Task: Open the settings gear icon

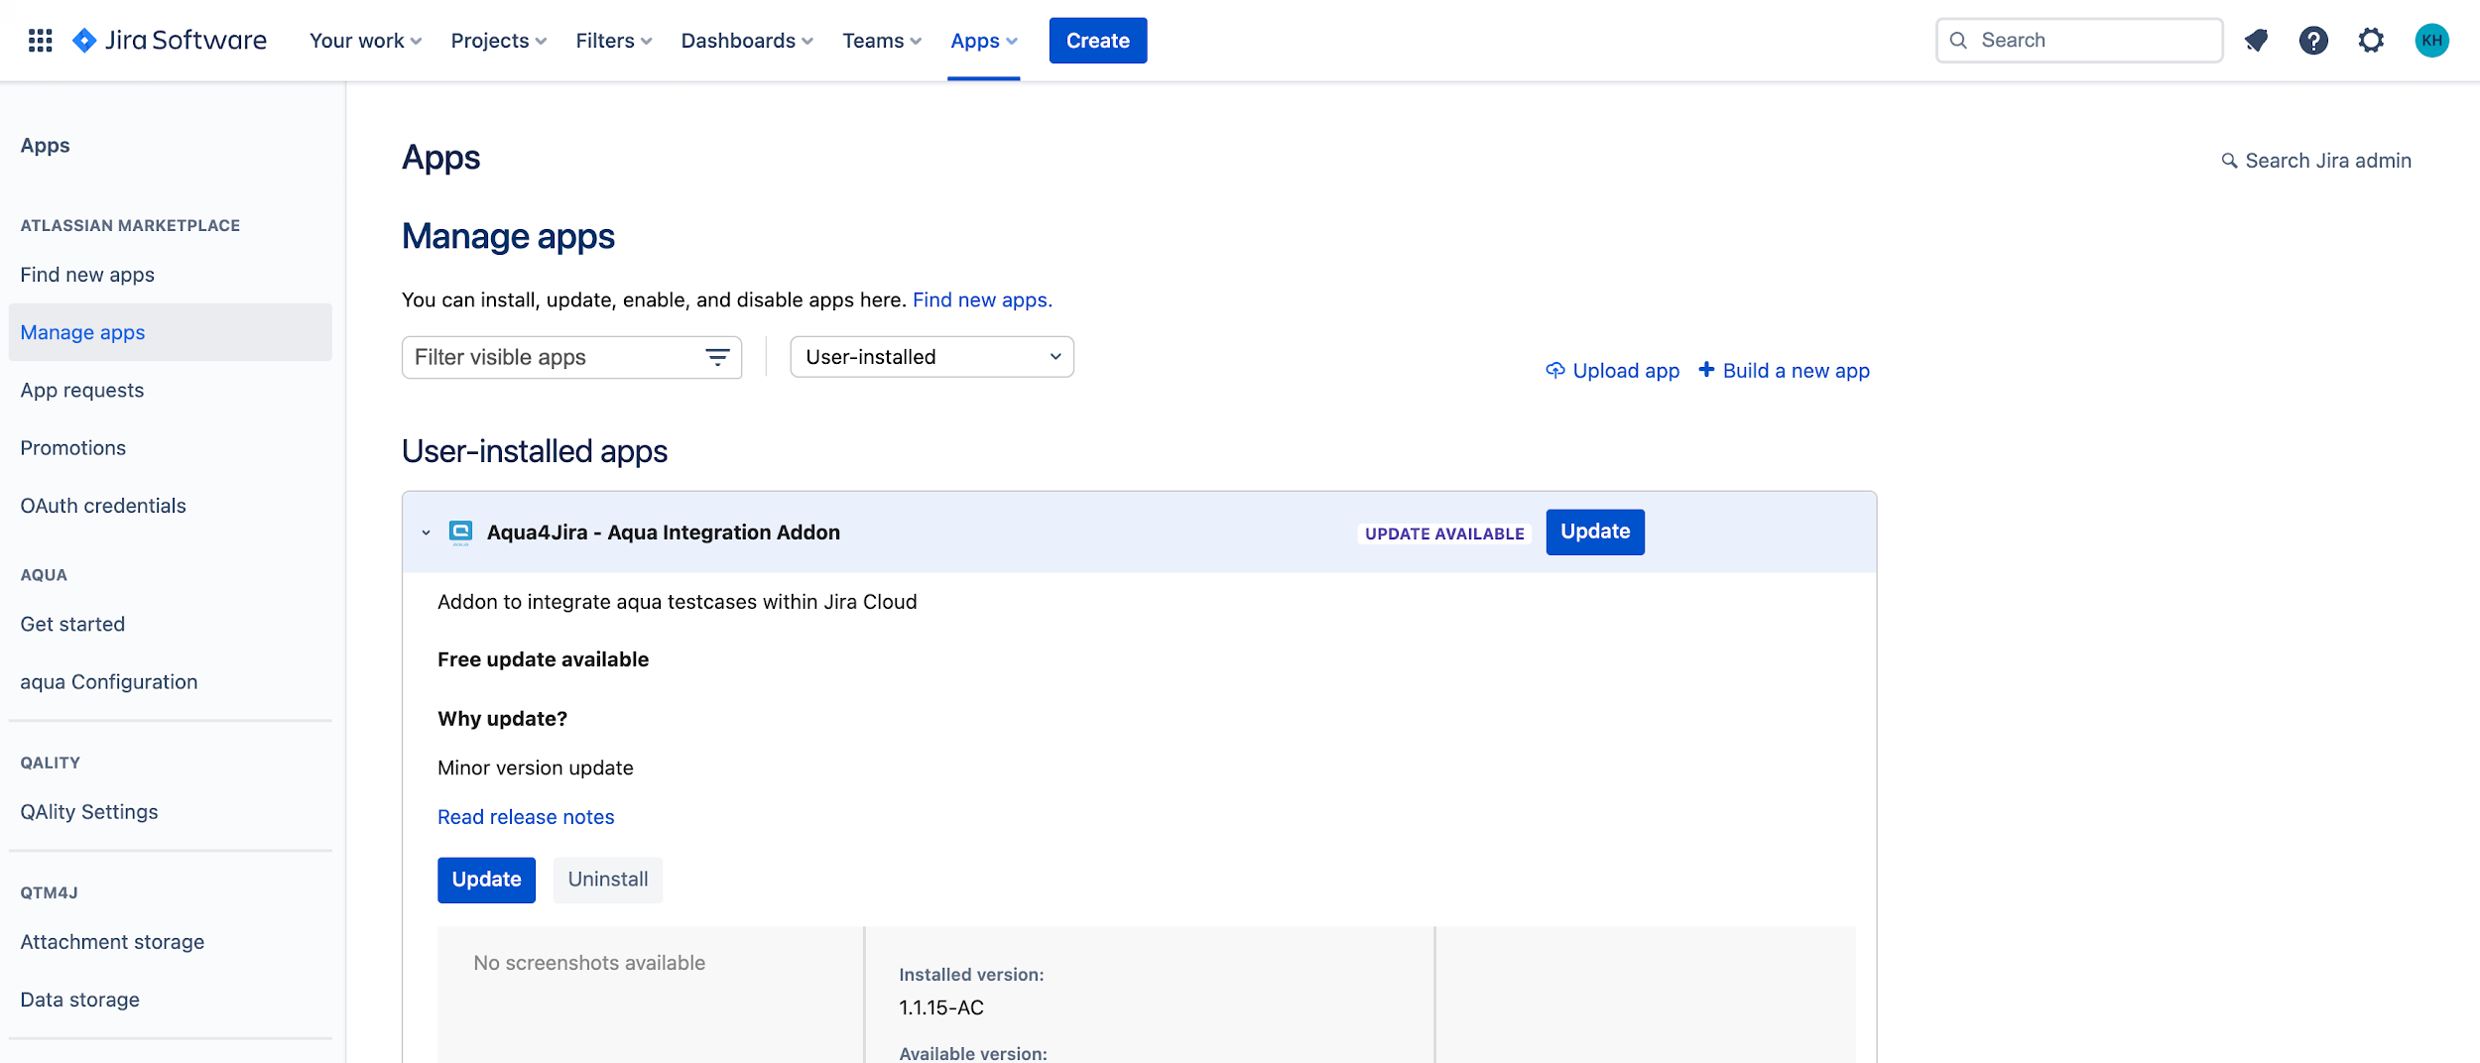Action: [x=2371, y=41]
